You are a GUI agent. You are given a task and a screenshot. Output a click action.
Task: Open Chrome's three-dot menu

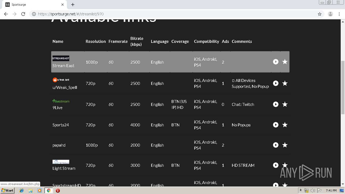[339, 14]
